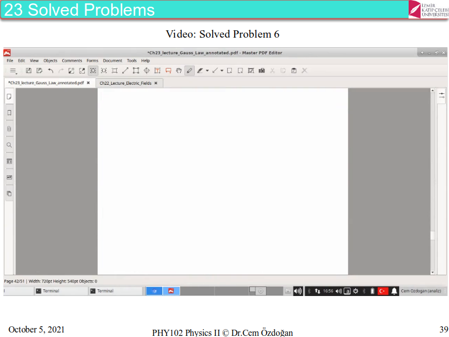Open the Attachments paperclip side panel
Image resolution: width=449 pixels, height=337 pixels.
tap(9, 129)
